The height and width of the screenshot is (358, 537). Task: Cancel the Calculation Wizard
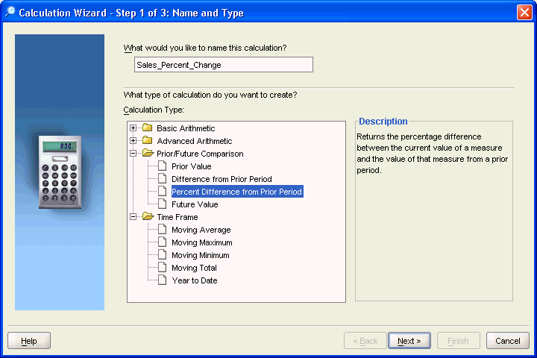tap(507, 341)
